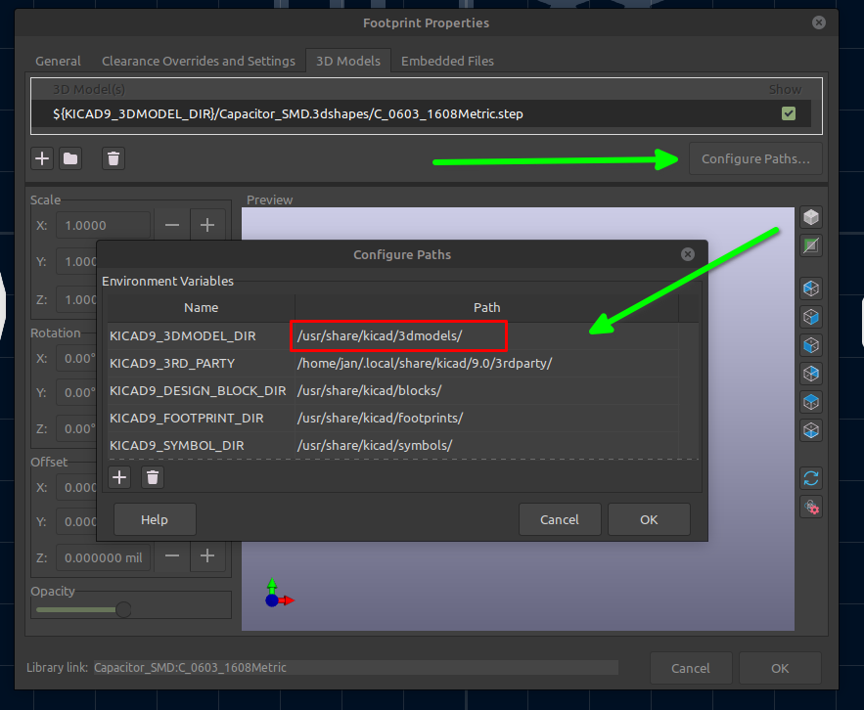Close the Footprint Properties window
This screenshot has width=864, height=710.
coord(819,22)
